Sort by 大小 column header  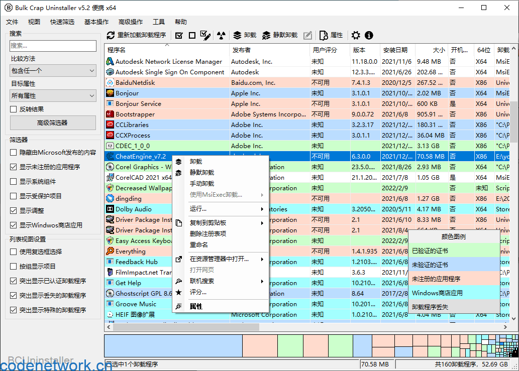(432, 50)
